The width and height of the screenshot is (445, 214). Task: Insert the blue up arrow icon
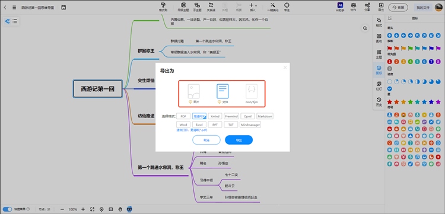(x=390, y=36)
